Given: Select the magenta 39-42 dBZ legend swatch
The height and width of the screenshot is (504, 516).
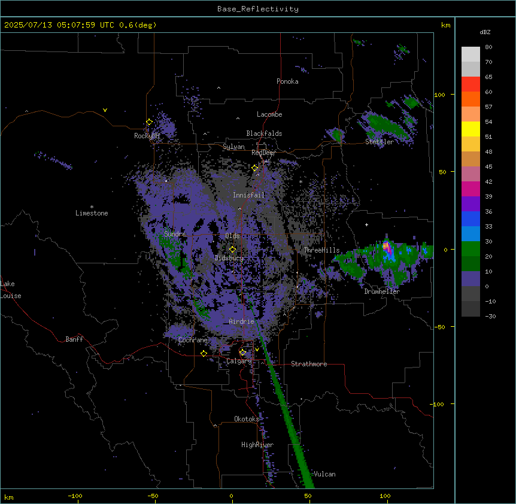Looking at the screenshot, I should (471, 189).
